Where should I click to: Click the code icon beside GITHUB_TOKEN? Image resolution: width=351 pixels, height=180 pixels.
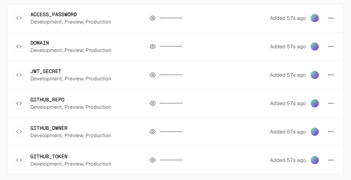click(19, 160)
